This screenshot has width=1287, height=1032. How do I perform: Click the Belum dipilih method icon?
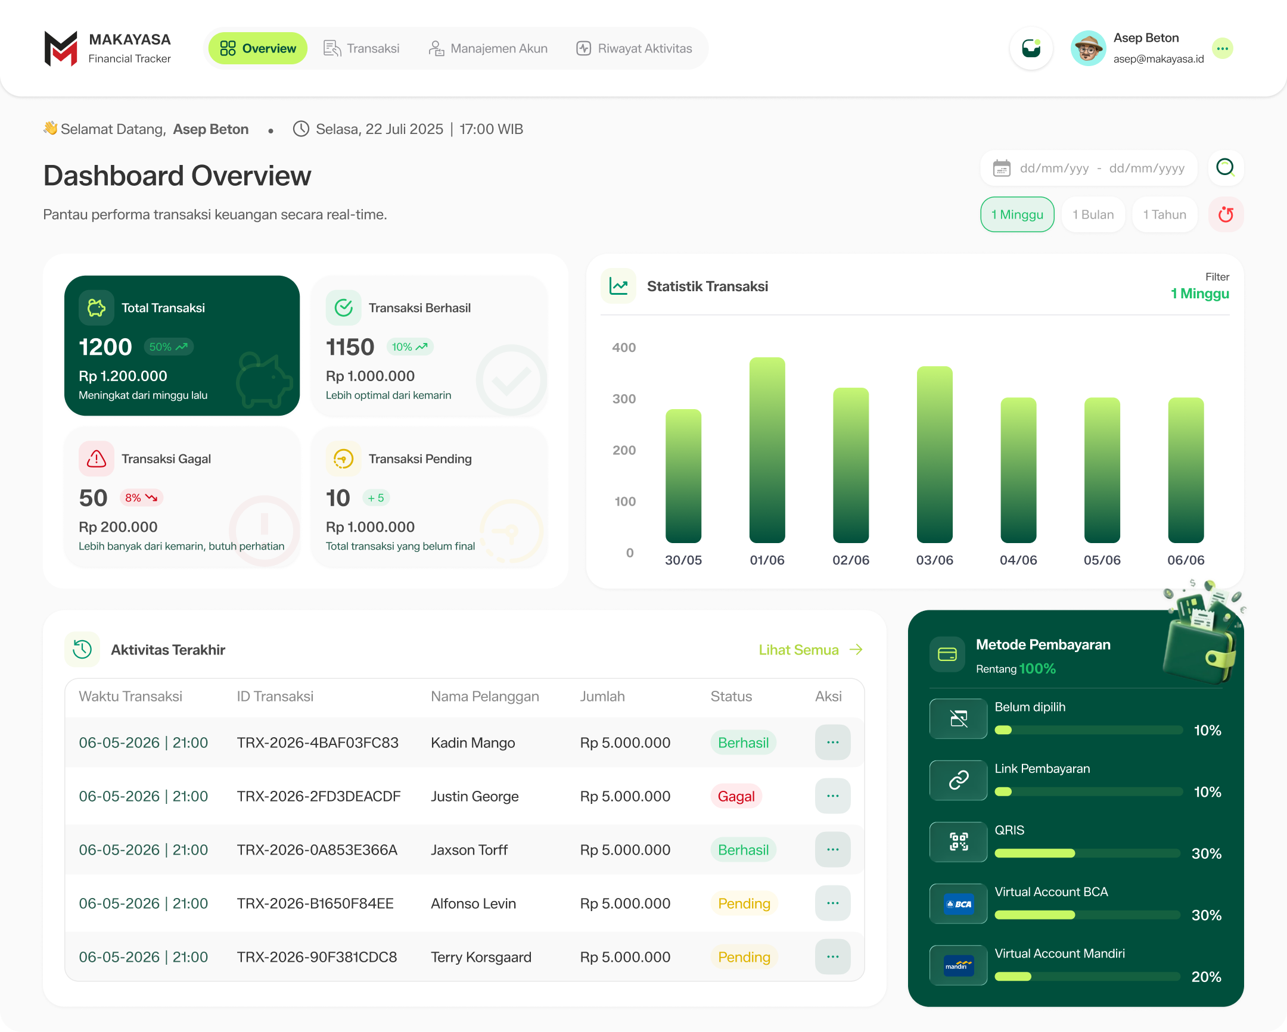(x=958, y=718)
